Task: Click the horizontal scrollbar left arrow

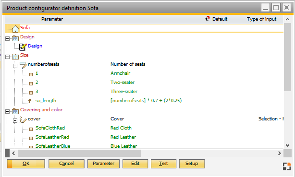Action: coord(13,153)
